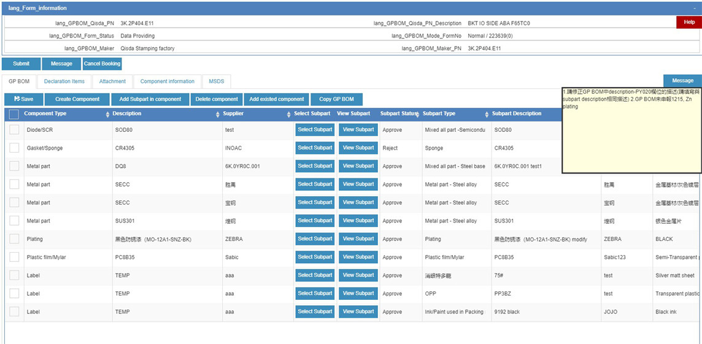702x344 pixels.
Task: Check the Diode/SCR row checkbox
Action: click(14, 130)
